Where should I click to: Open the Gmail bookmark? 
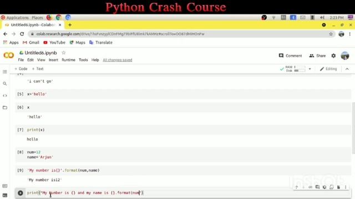click(31, 43)
